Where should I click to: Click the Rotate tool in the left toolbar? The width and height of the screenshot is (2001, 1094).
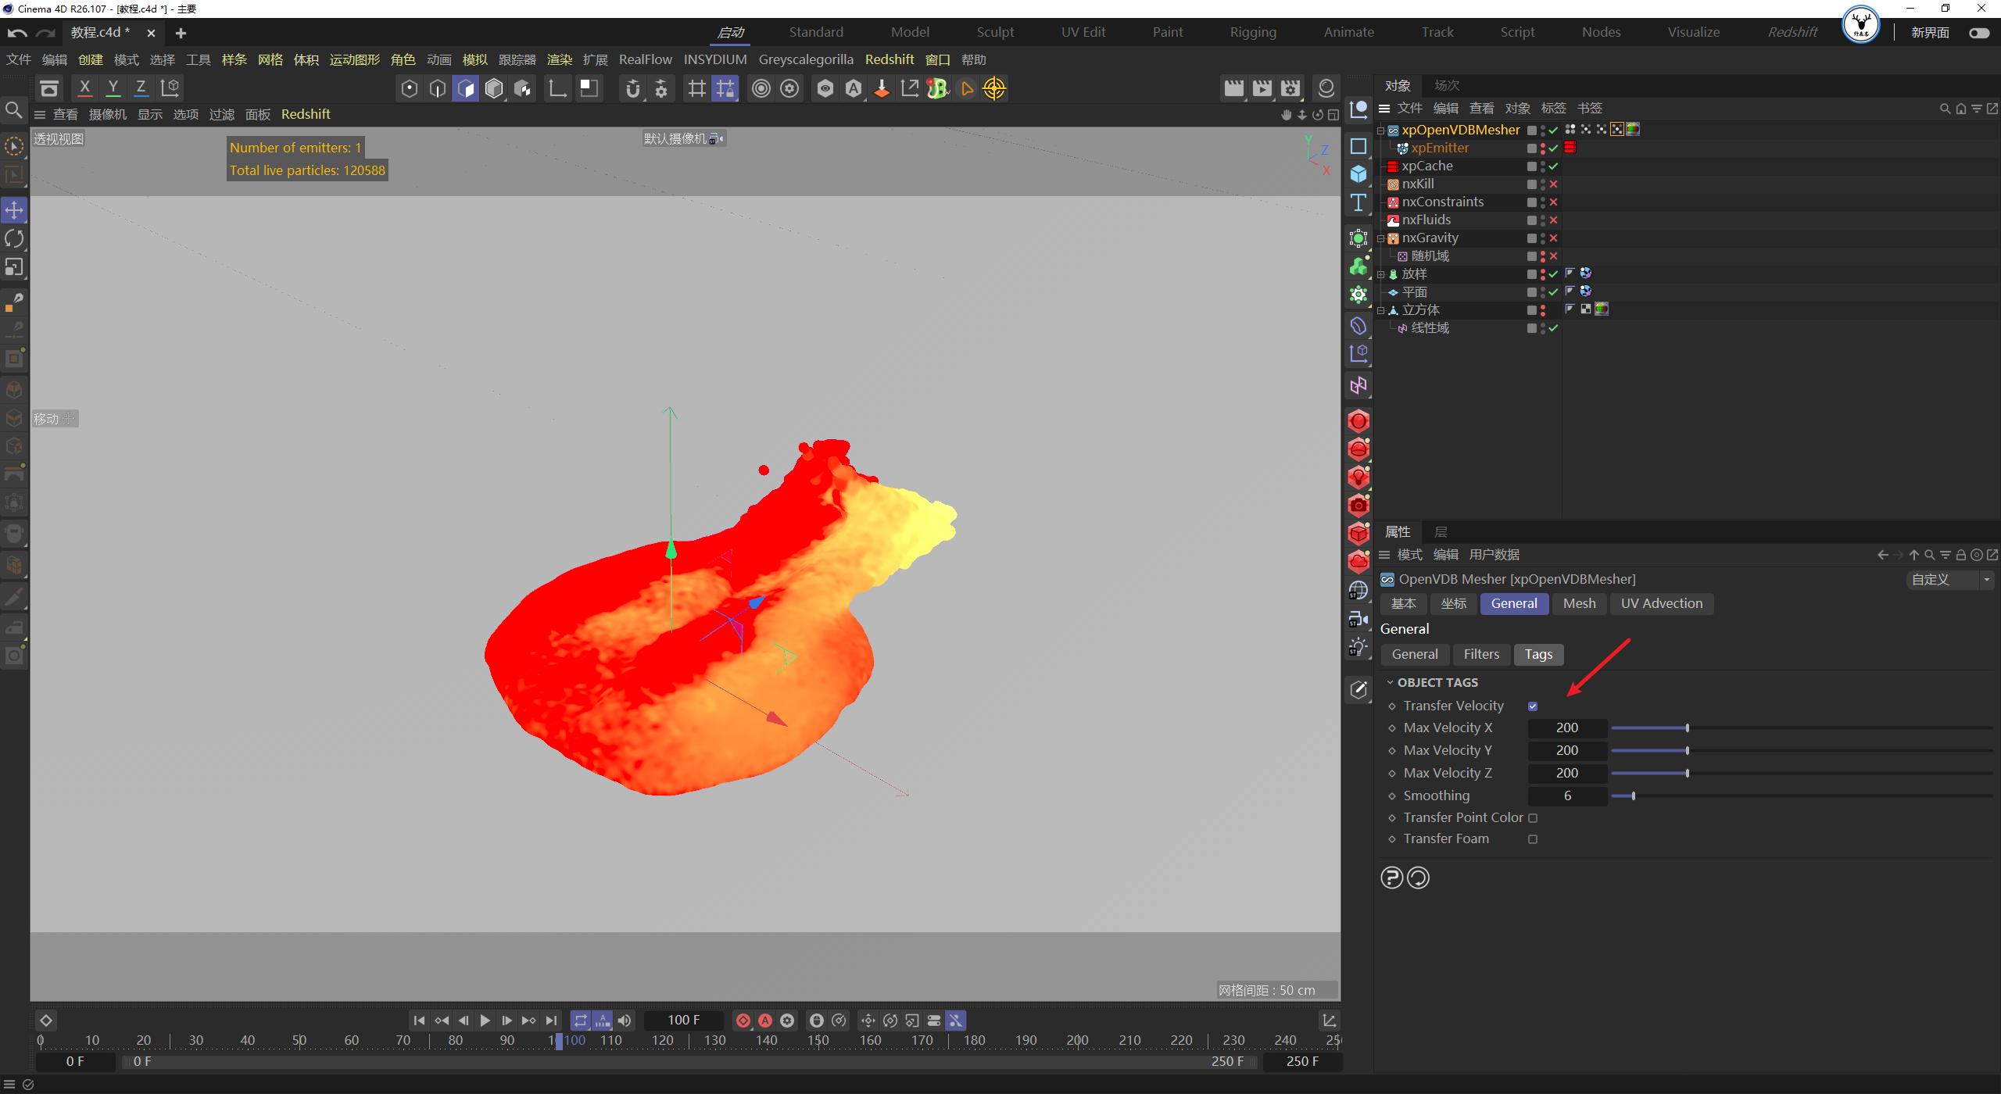(13, 238)
